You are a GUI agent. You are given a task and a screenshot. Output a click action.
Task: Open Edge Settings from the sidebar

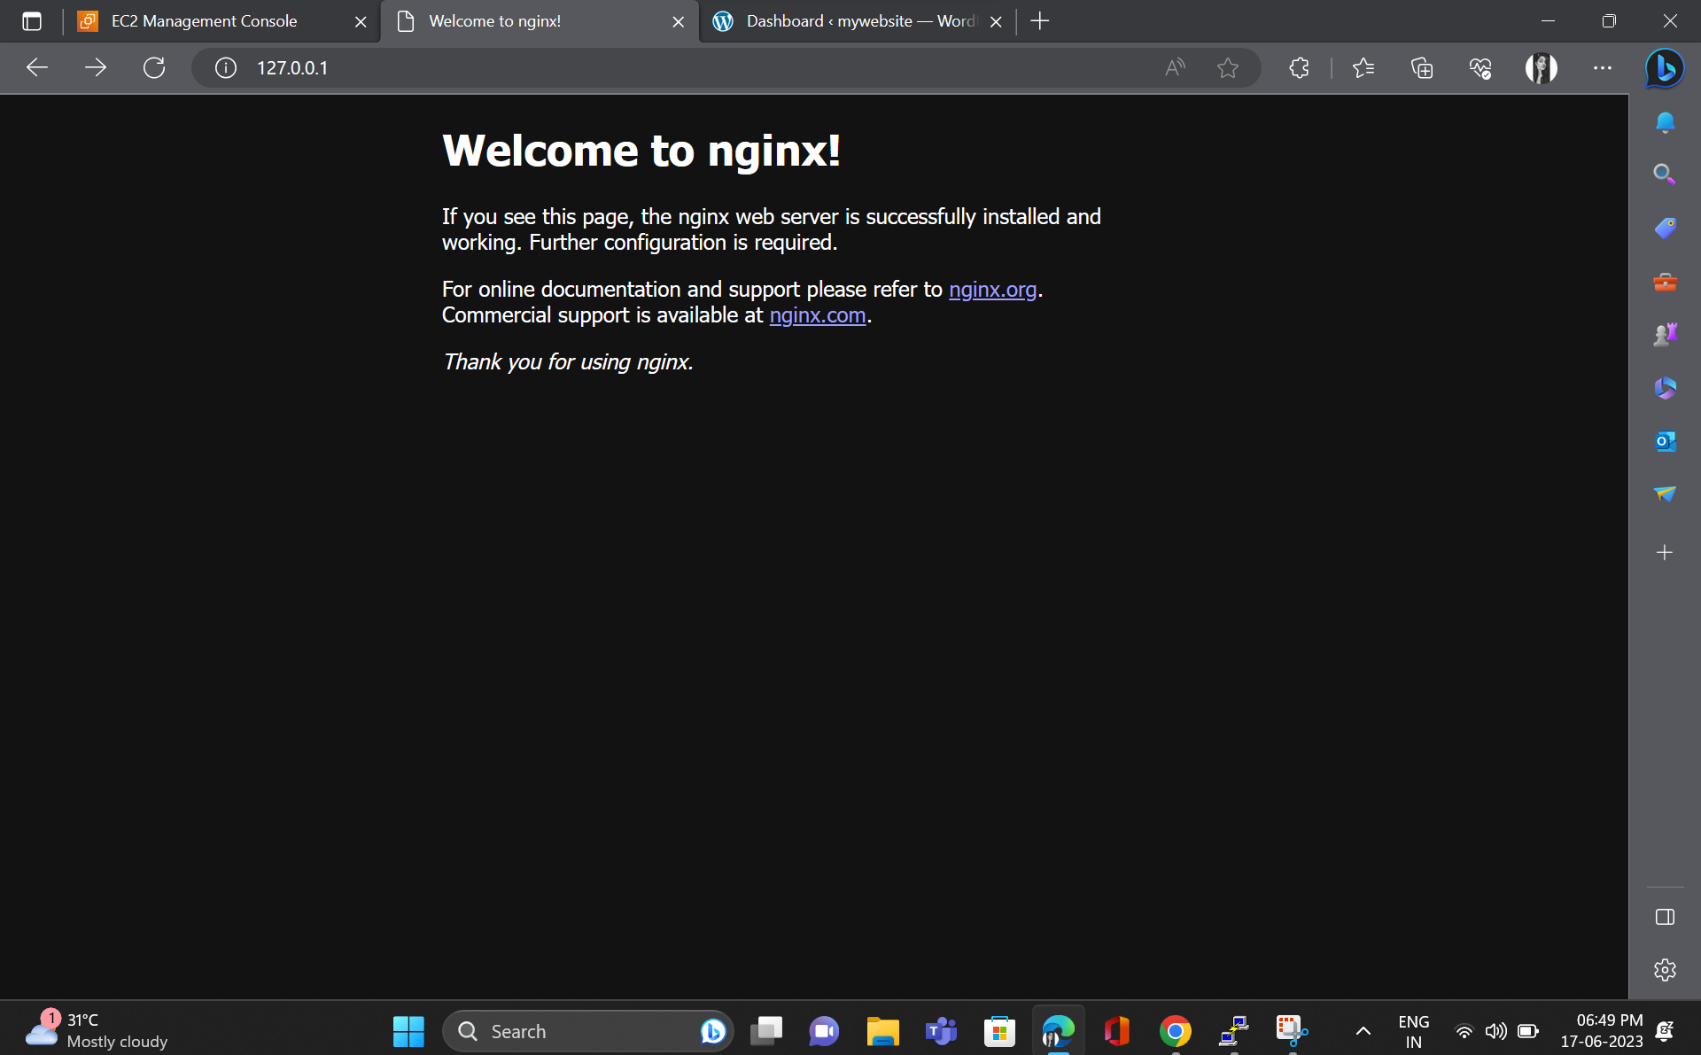(1665, 970)
